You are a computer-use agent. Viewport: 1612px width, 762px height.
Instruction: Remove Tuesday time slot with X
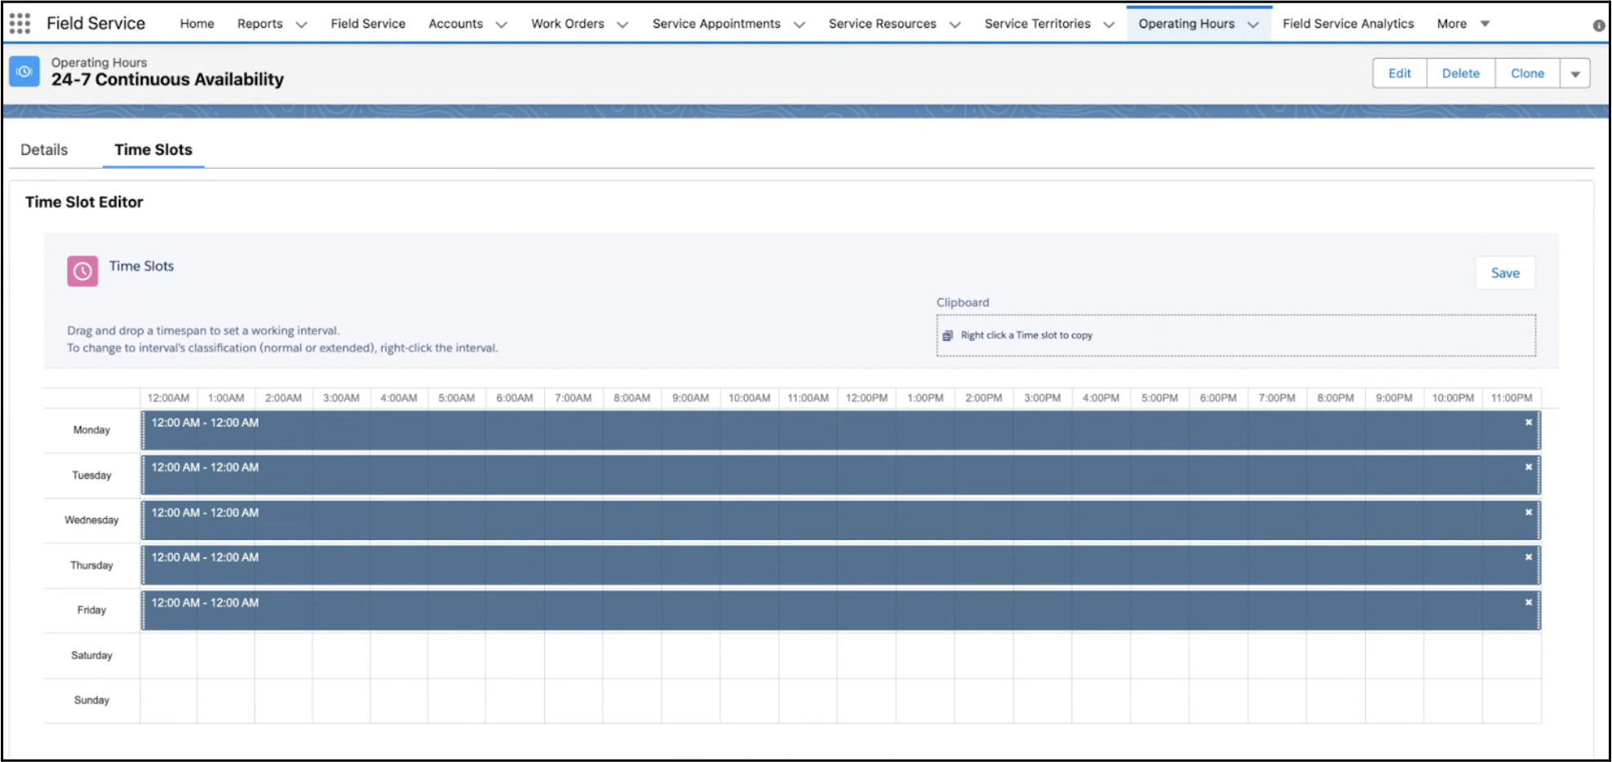click(x=1528, y=467)
